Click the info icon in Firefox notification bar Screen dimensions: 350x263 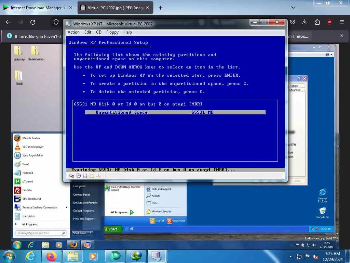9,36
